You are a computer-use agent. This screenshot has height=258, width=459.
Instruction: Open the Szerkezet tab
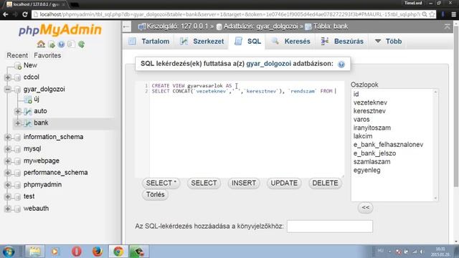click(x=202, y=42)
